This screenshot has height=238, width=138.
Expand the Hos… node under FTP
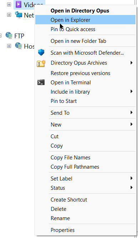[9, 46]
